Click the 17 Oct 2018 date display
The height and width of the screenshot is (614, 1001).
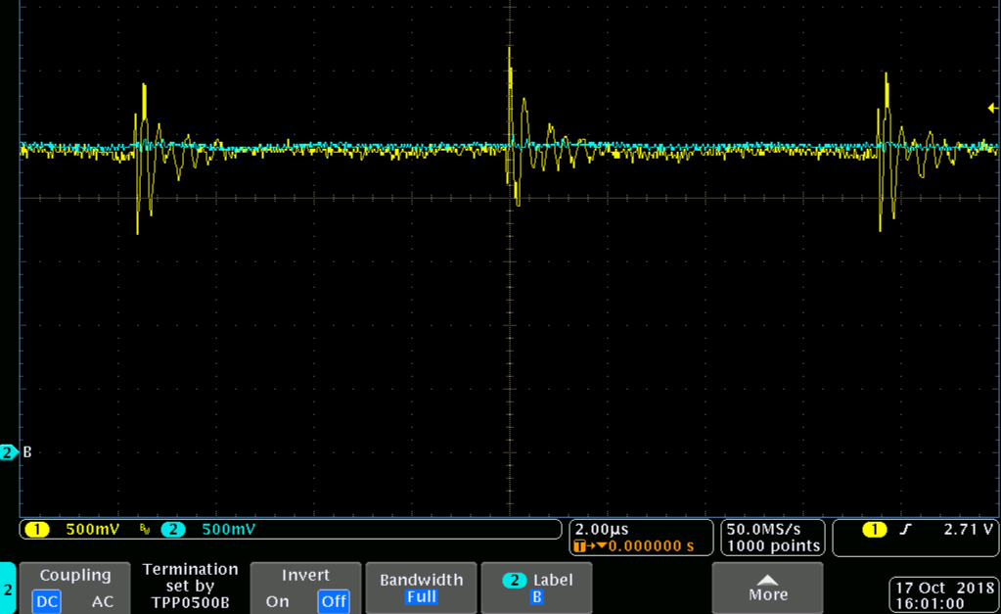click(945, 588)
